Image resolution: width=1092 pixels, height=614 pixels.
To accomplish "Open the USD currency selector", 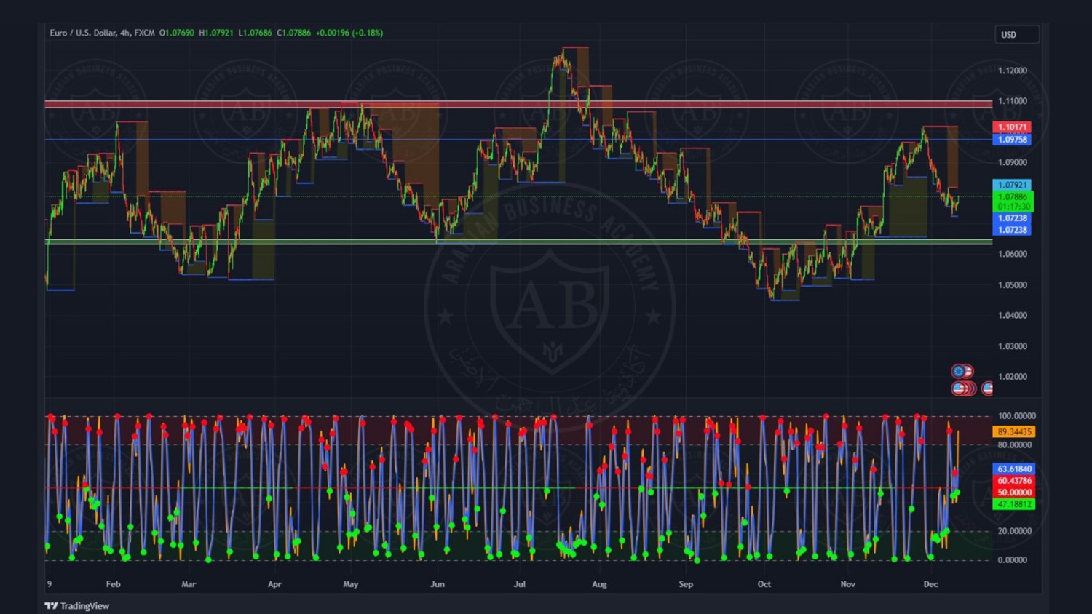I will 1016,35.
